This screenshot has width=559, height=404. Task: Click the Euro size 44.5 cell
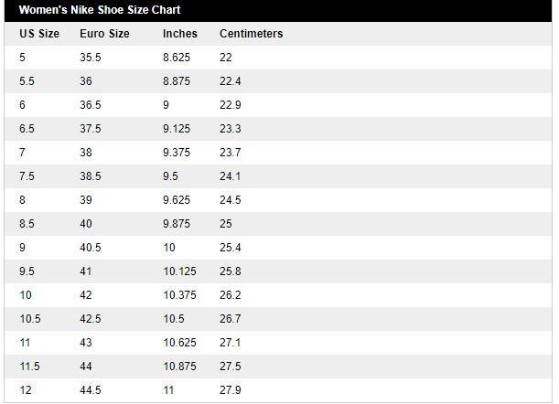tap(91, 390)
